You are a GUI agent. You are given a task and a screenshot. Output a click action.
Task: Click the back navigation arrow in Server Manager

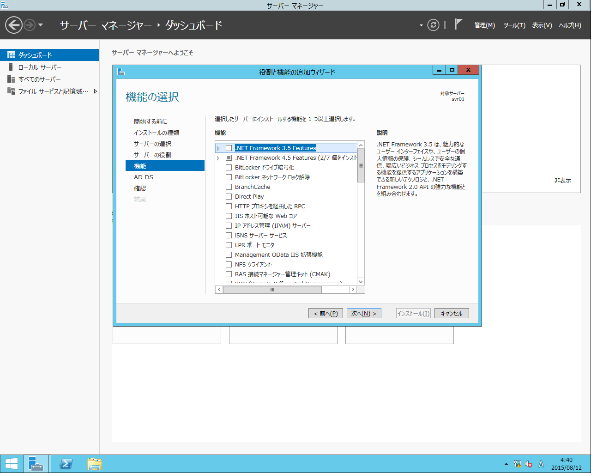tap(14, 25)
